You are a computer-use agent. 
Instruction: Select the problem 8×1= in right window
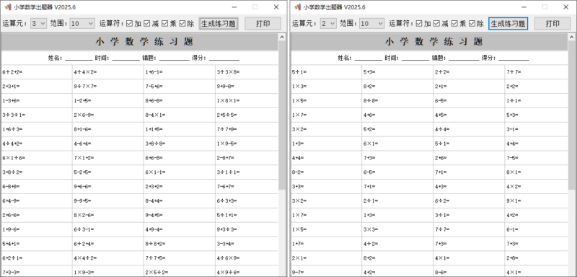pos(514,172)
